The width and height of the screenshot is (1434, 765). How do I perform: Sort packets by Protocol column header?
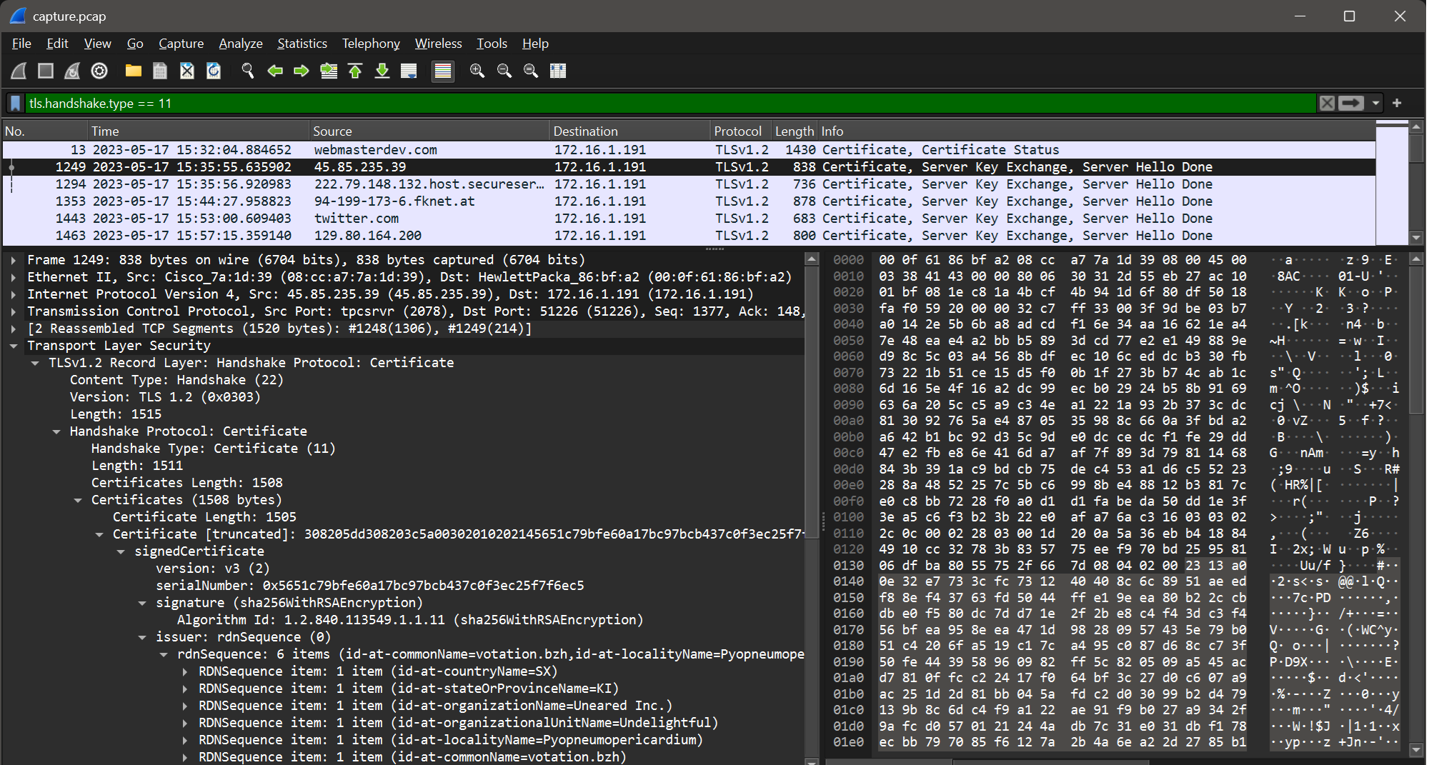(x=740, y=131)
